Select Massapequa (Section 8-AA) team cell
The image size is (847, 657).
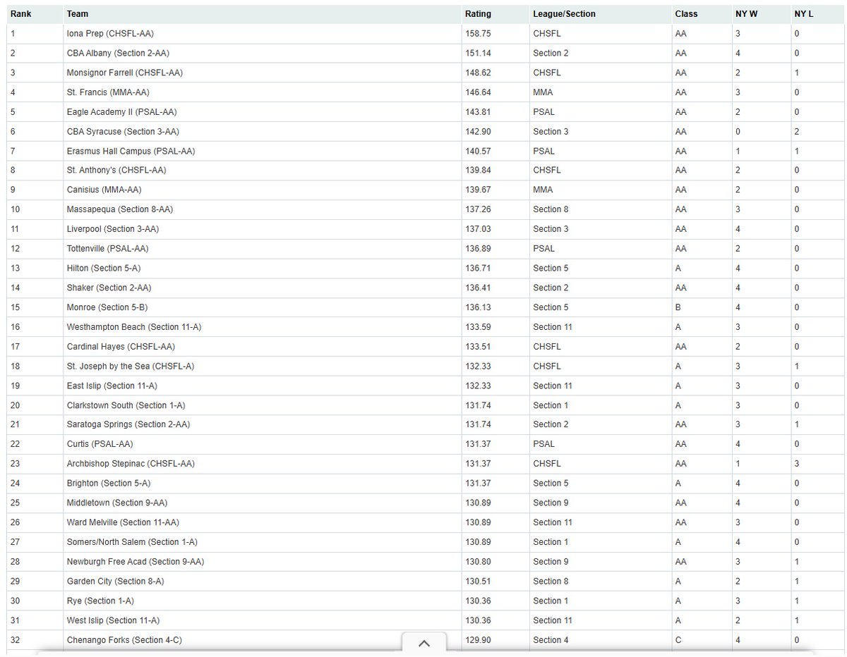pos(261,210)
